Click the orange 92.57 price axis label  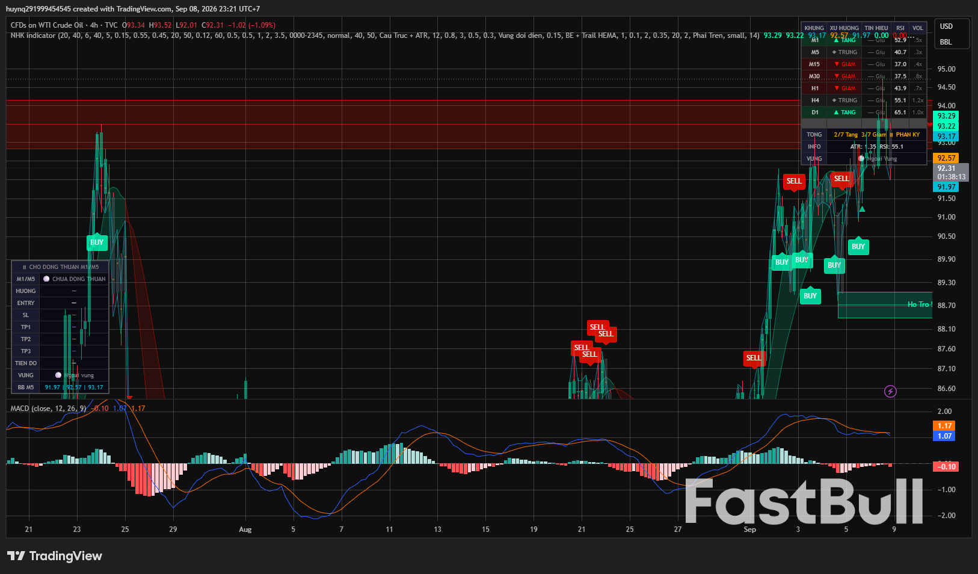pos(946,158)
